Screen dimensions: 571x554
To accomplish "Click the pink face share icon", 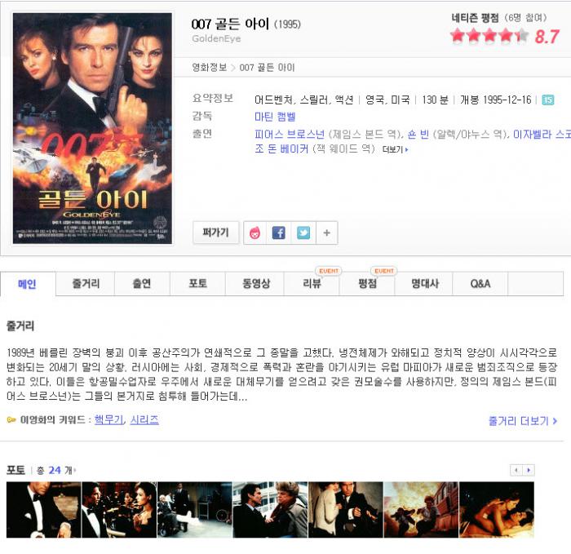I will pyautogui.click(x=255, y=233).
